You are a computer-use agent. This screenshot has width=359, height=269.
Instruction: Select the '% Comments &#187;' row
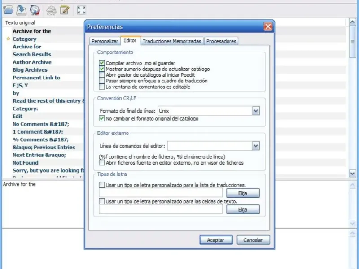40,139
